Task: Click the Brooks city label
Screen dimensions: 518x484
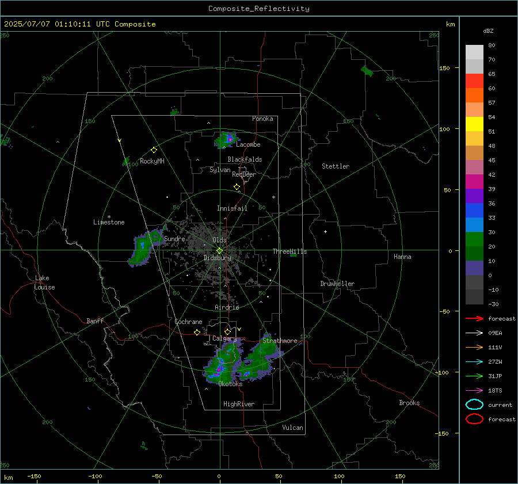Action: pyautogui.click(x=409, y=403)
